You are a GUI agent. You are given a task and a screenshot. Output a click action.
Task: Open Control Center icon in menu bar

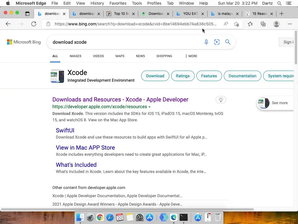288,3
